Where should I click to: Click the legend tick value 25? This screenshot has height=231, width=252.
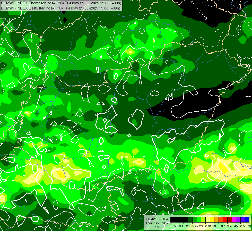(192, 226)
